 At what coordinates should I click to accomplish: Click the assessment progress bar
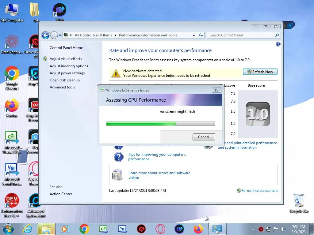coord(160,124)
